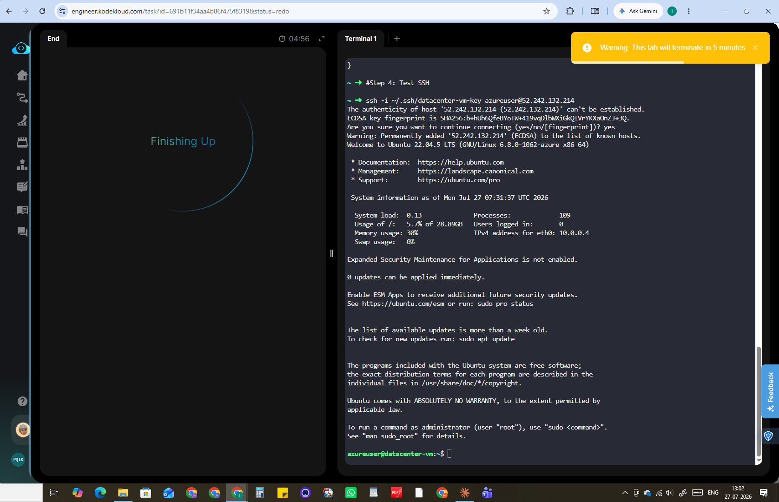The width and height of the screenshot is (779, 502).
Task: Open the help question mark icon
Action: [22, 401]
